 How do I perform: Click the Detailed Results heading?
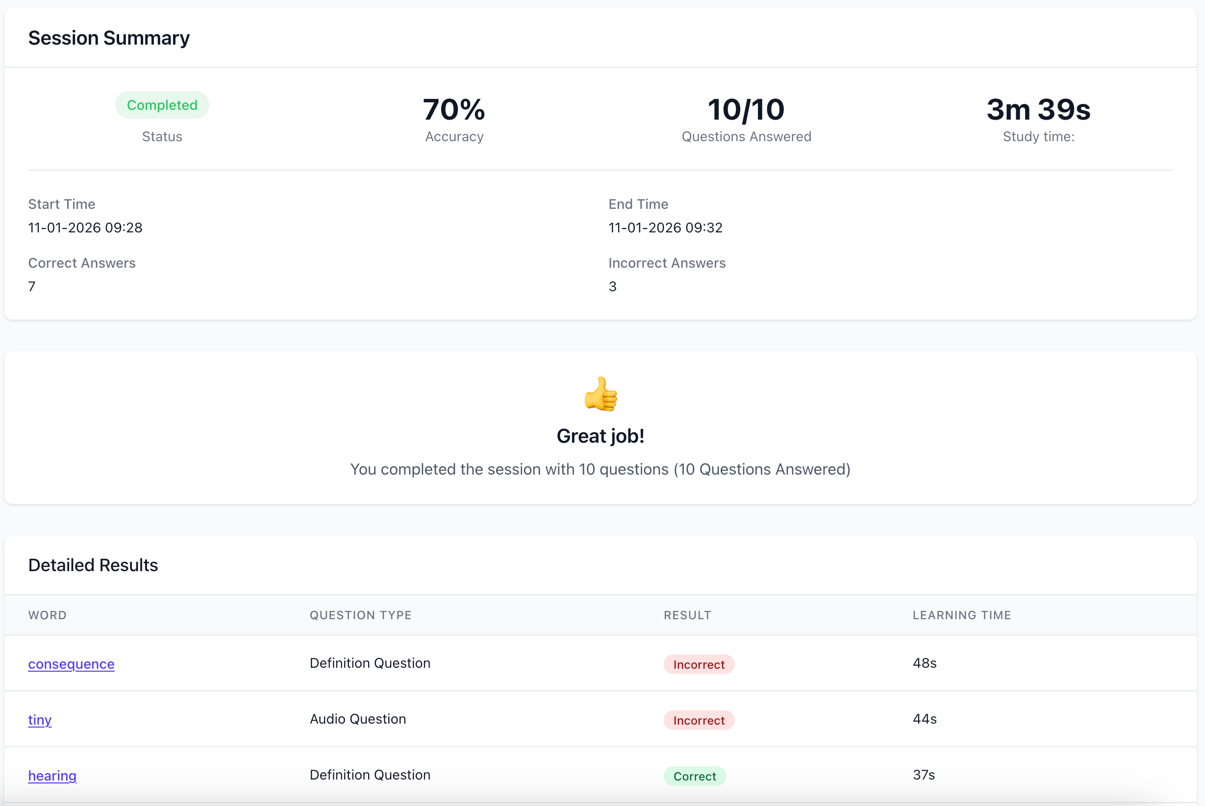tap(93, 565)
